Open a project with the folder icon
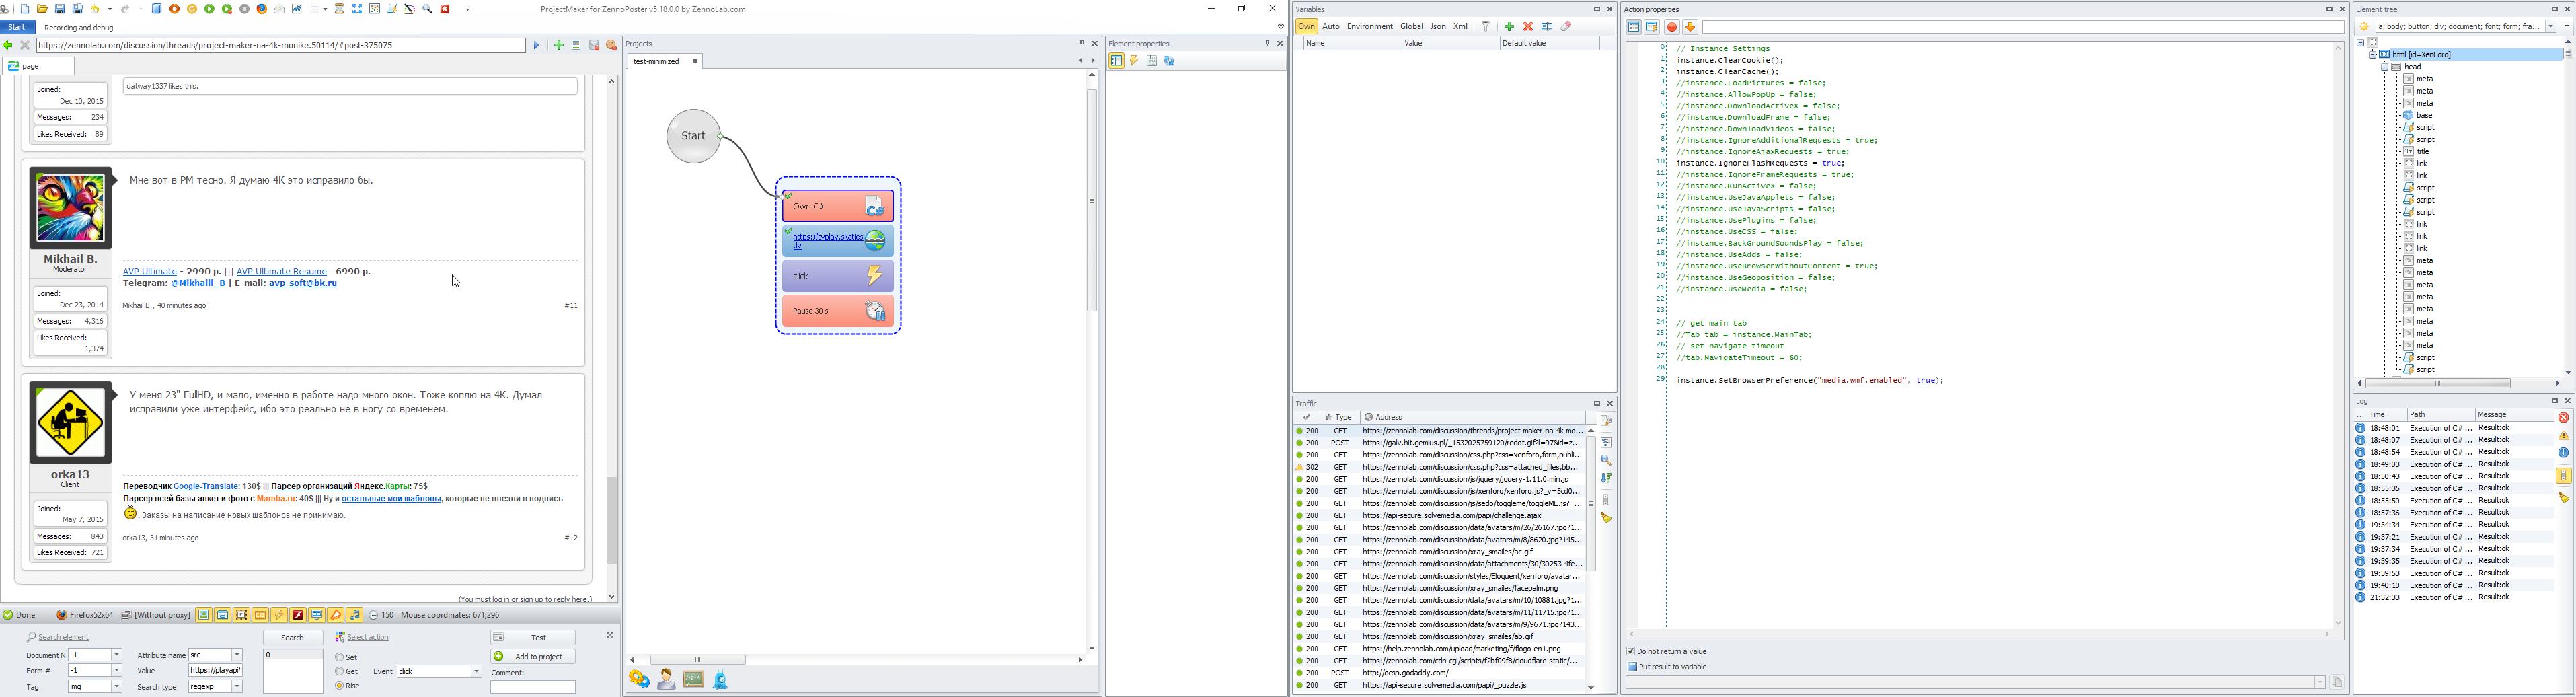Image resolution: width=2576 pixels, height=697 pixels. [42, 9]
